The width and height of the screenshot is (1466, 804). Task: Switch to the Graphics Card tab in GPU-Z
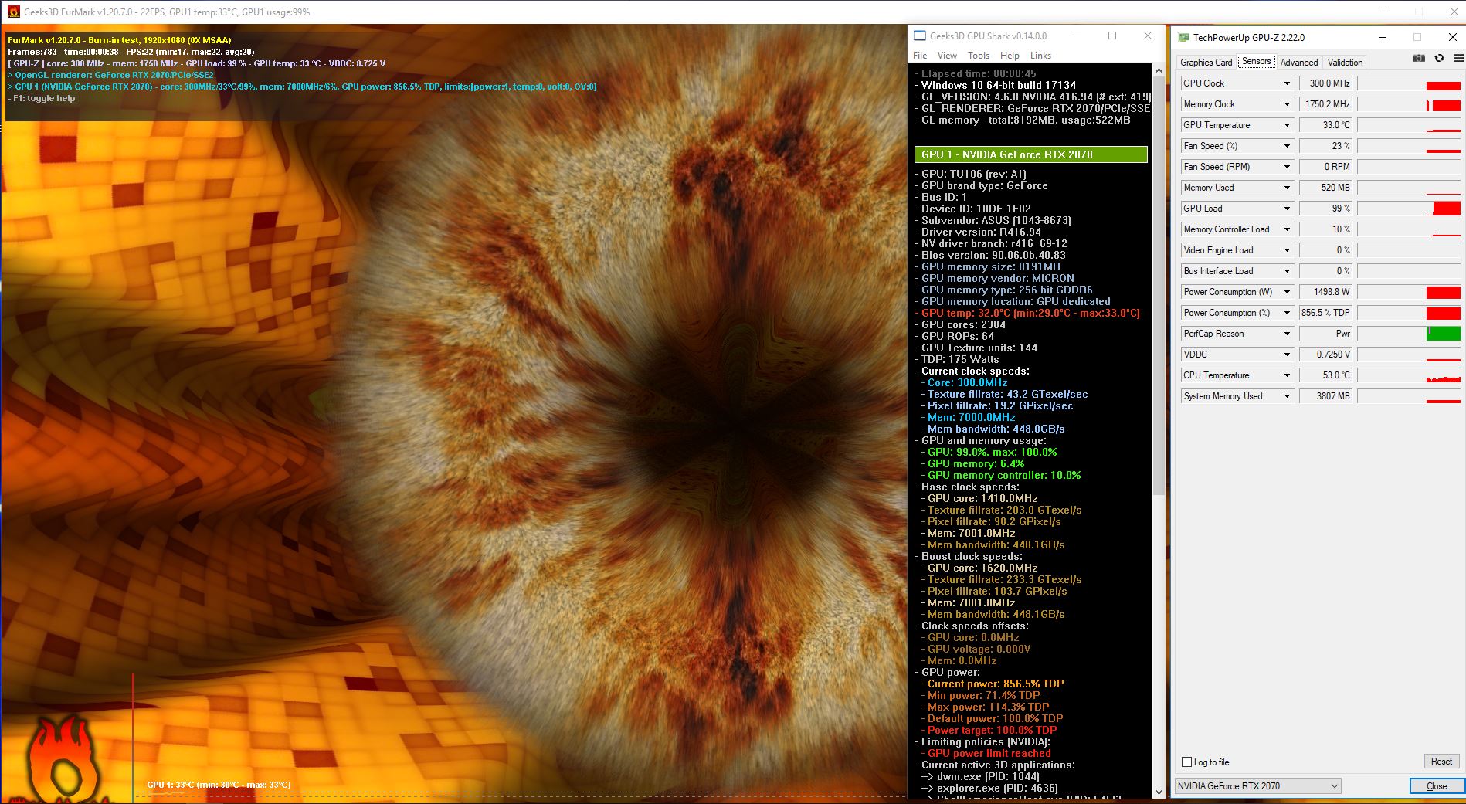(1206, 63)
